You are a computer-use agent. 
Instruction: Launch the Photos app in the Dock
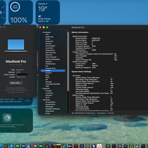(x=35, y=146)
